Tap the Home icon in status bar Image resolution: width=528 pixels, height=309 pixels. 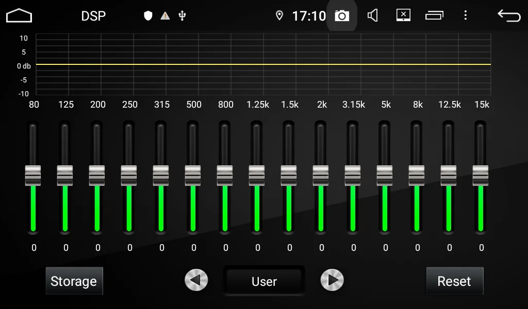[19, 16]
